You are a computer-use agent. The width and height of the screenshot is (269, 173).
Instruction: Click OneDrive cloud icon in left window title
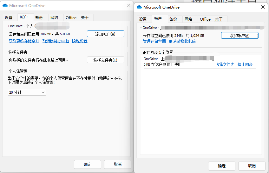tap(5, 5)
